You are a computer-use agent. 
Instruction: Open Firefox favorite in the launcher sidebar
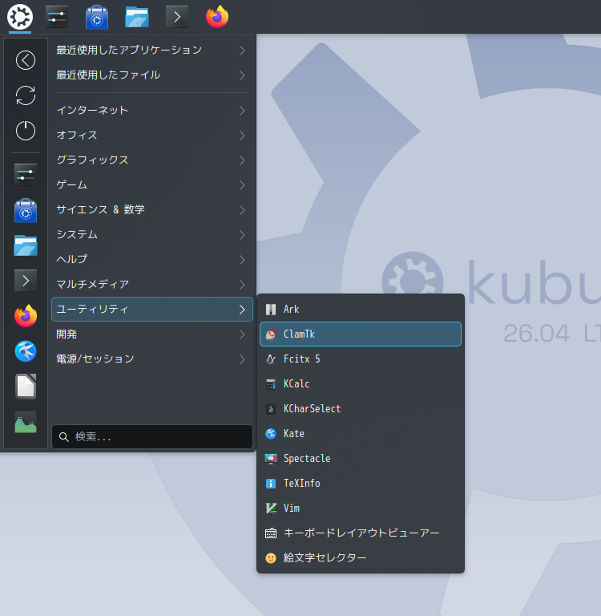pos(26,316)
